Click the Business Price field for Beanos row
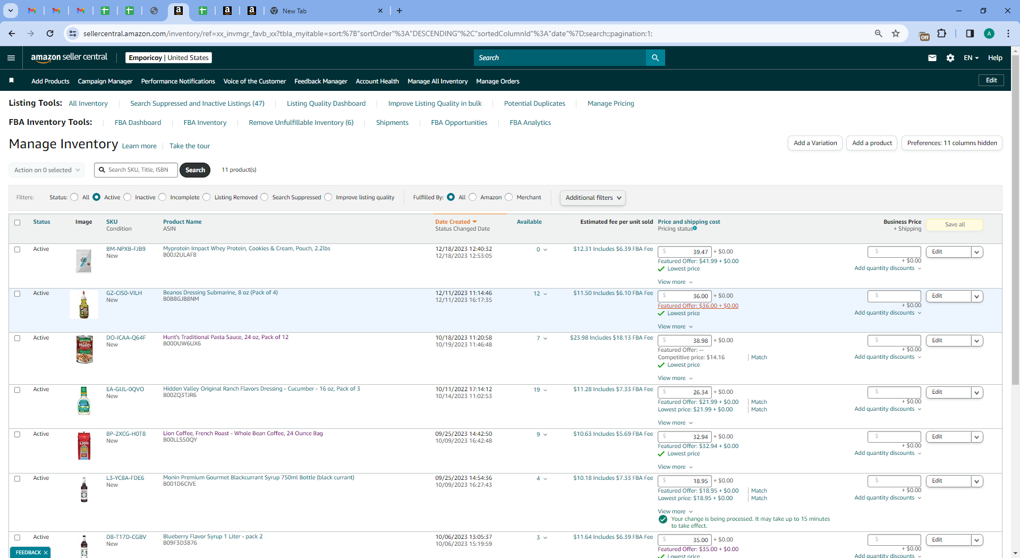1020x558 pixels. [894, 296]
